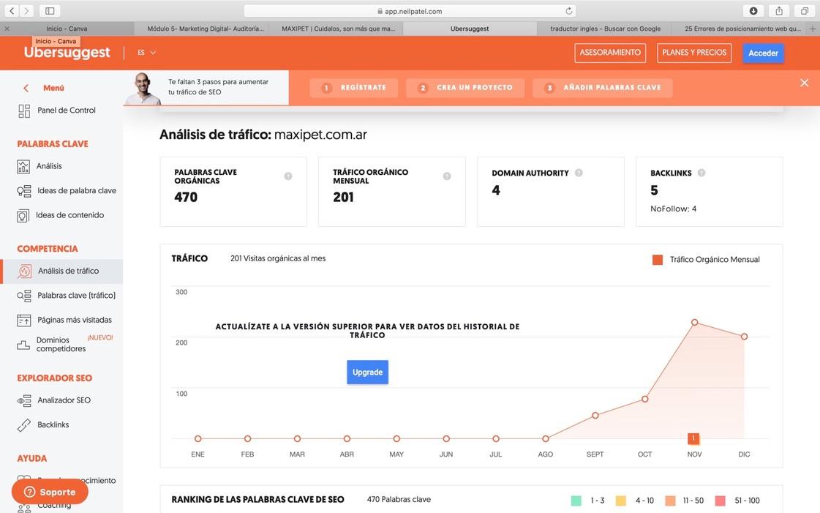Click help icon beside Backlinks card title

701,173
